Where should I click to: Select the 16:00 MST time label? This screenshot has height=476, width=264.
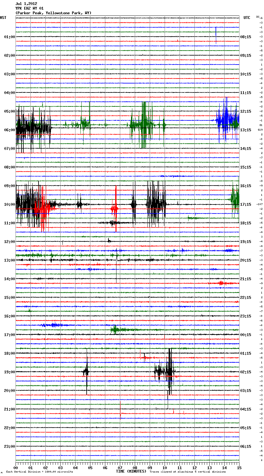click(x=9, y=316)
